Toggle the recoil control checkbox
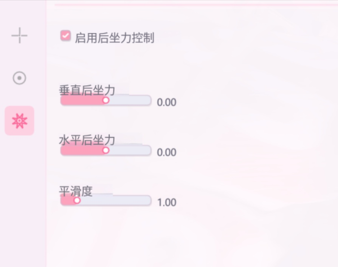The image size is (338, 267). 65,36
